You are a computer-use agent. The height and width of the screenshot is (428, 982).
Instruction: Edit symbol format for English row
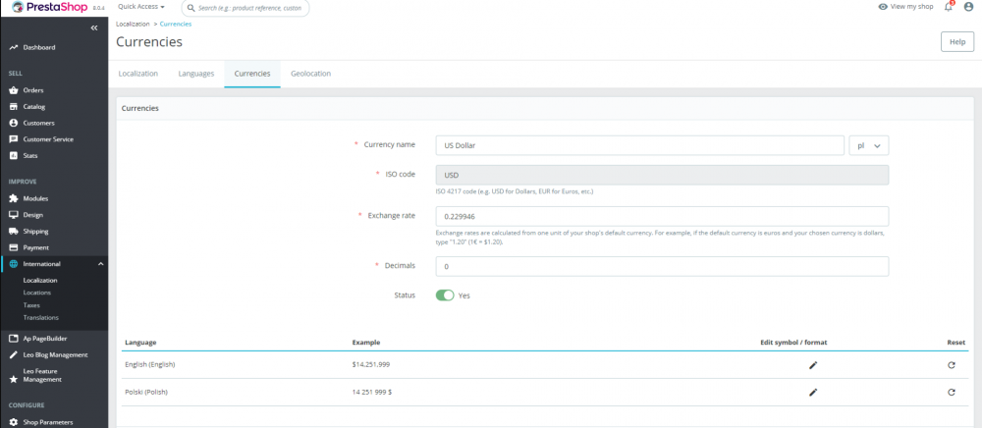click(813, 365)
